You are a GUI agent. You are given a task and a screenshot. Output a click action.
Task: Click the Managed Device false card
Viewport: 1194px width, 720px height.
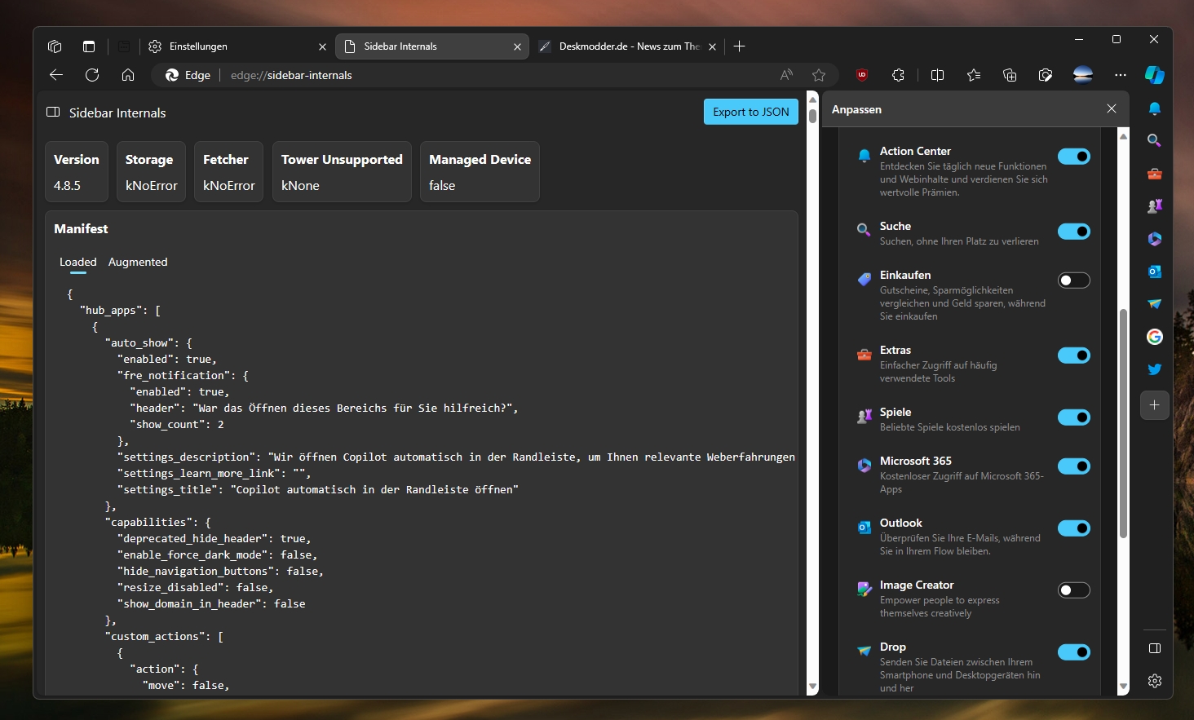480,172
